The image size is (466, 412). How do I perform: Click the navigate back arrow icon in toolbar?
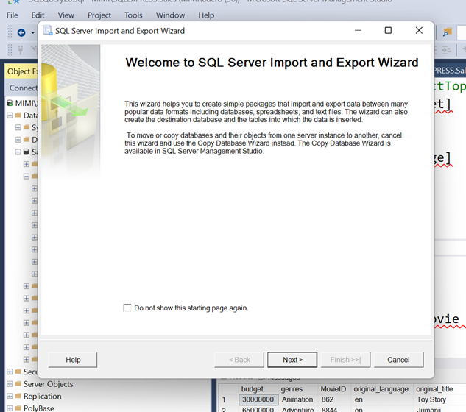click(21, 32)
